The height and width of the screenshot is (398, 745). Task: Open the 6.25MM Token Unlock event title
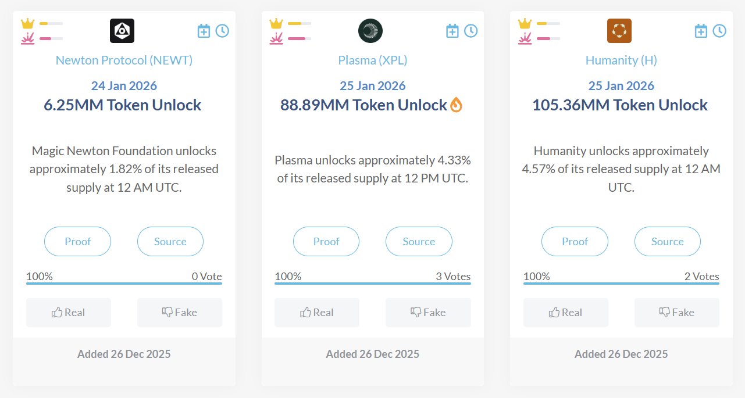click(x=123, y=105)
